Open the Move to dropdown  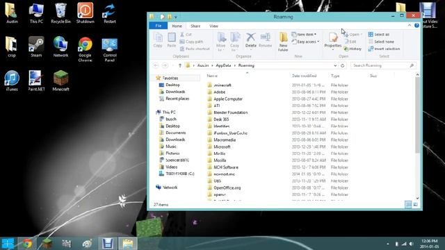221,42
